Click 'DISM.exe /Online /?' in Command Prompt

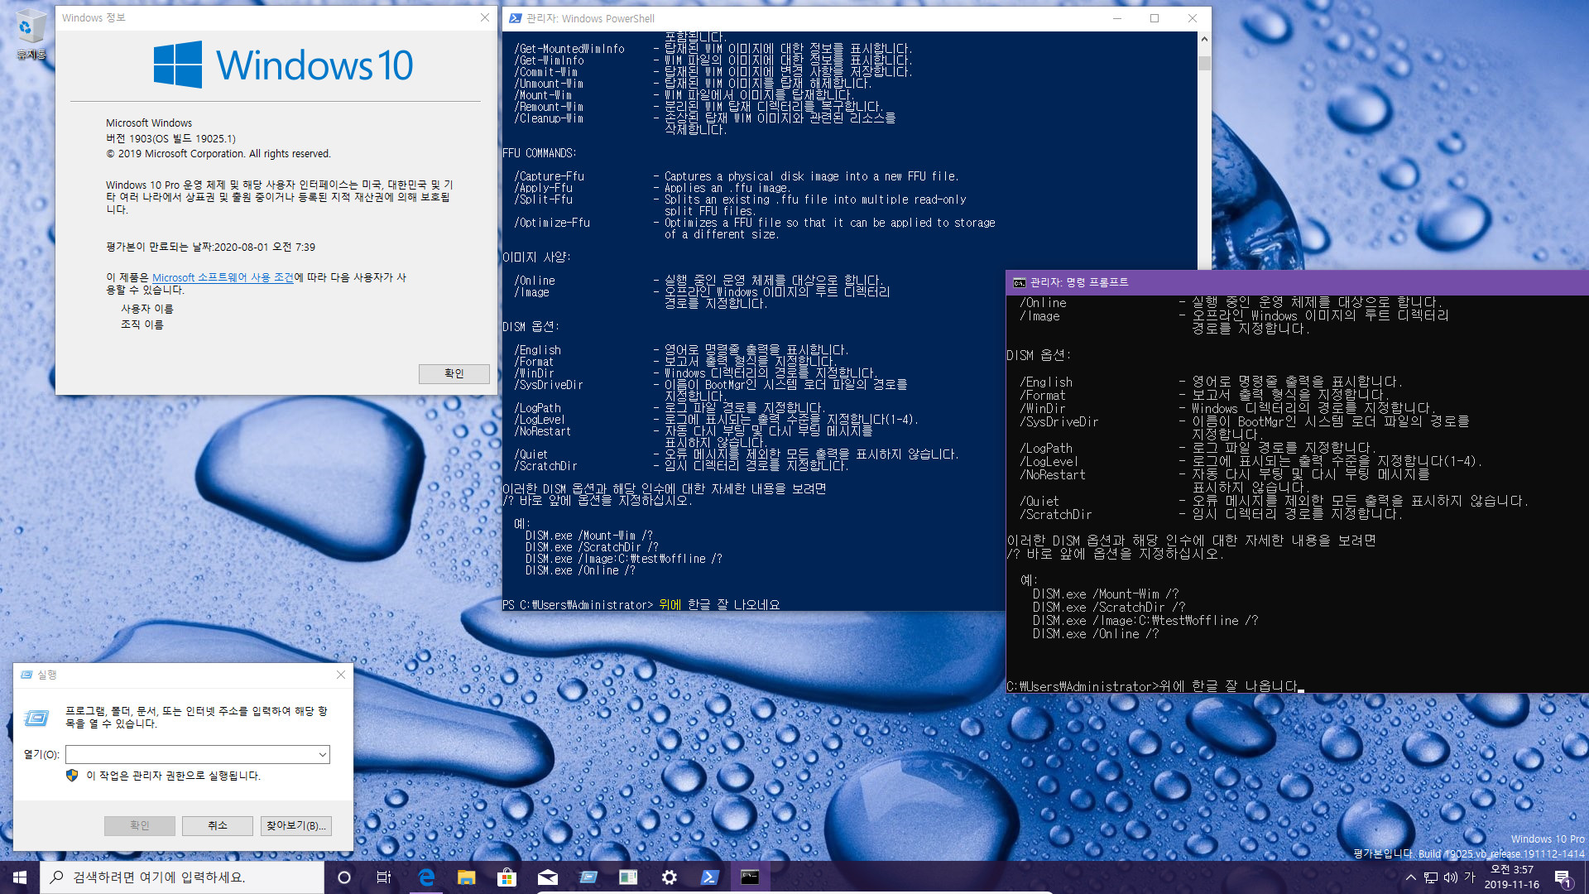(x=1096, y=633)
